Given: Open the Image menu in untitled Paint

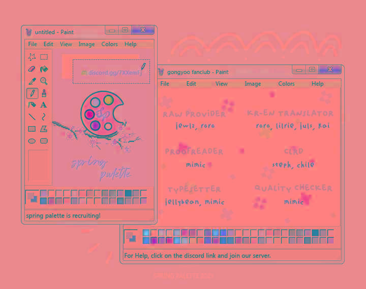Looking at the screenshot, I should tap(86, 44).
